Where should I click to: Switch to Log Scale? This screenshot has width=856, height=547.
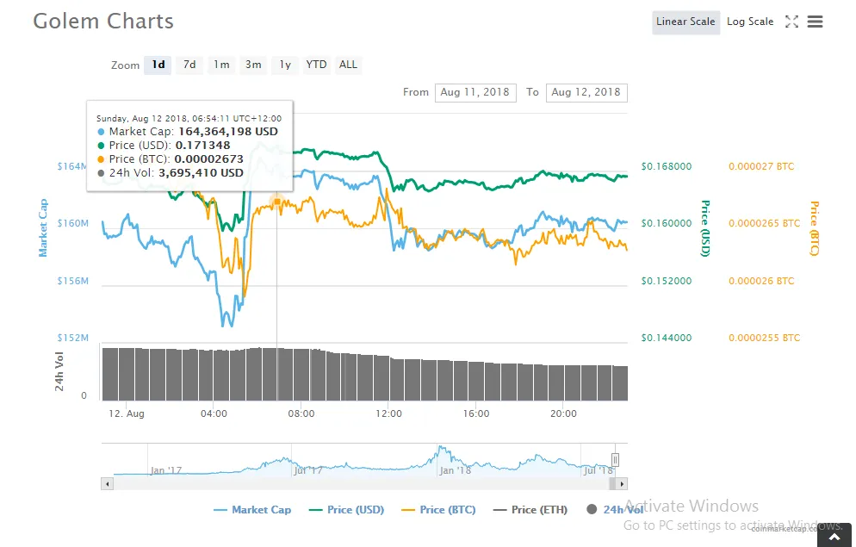click(x=750, y=22)
